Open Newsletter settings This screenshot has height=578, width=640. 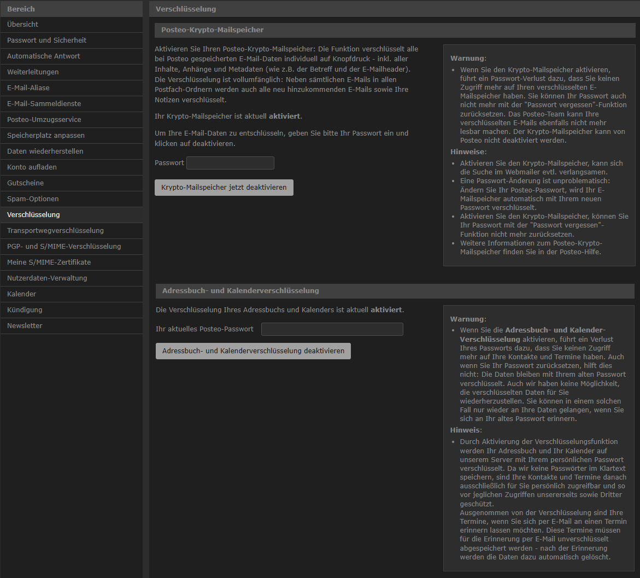tap(72, 326)
